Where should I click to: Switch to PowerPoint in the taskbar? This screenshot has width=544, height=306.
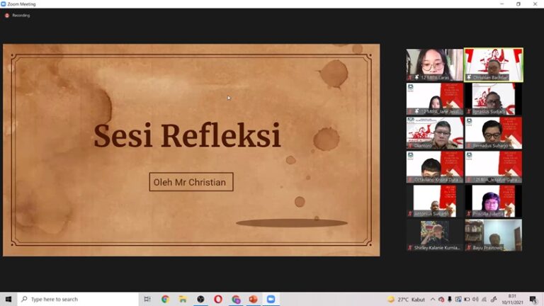tap(253, 300)
